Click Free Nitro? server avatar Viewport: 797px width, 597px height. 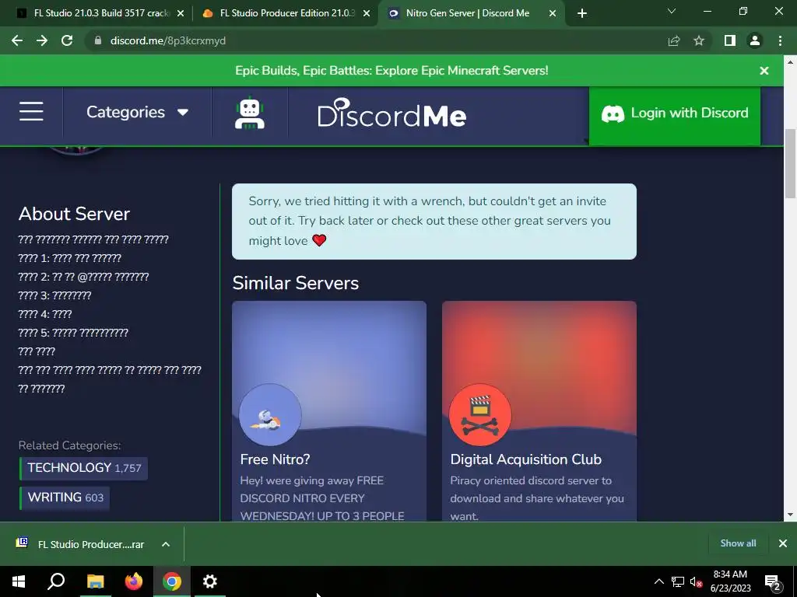(270, 415)
